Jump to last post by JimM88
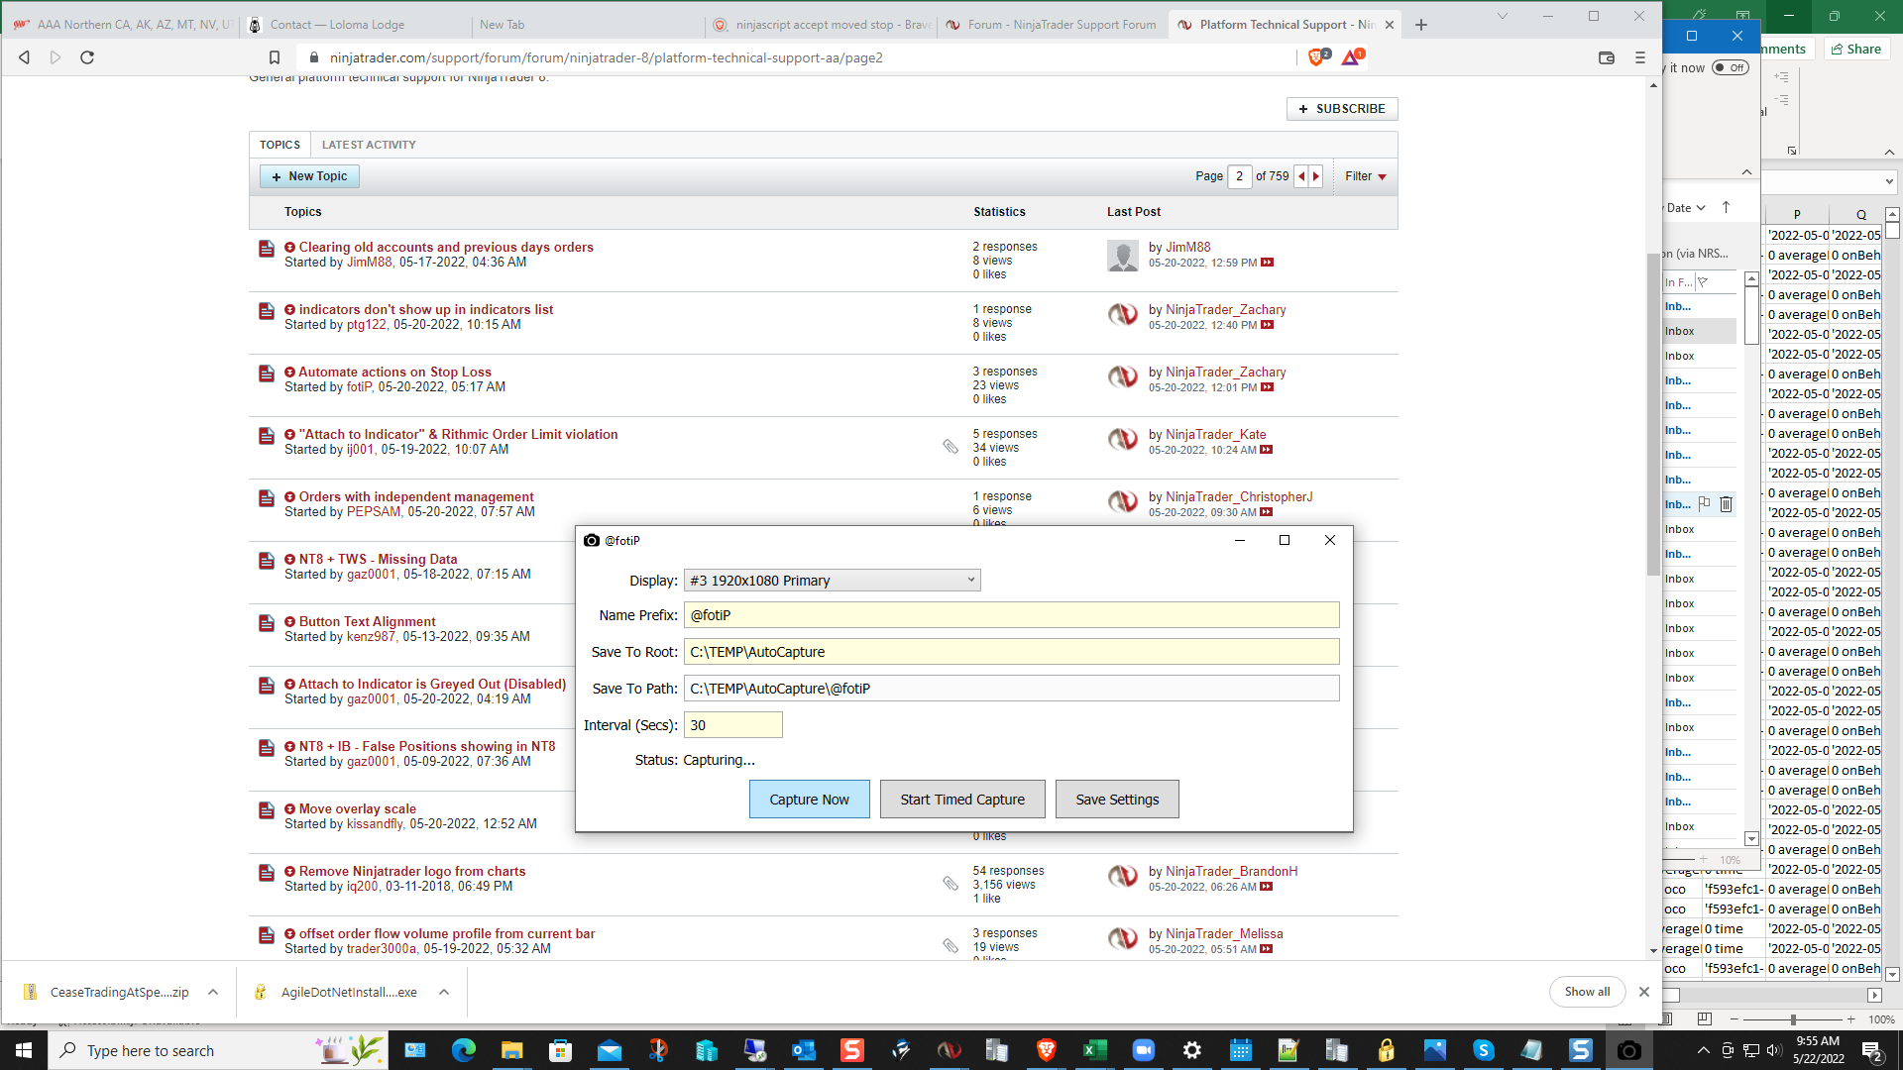The width and height of the screenshot is (1903, 1070). [1267, 263]
